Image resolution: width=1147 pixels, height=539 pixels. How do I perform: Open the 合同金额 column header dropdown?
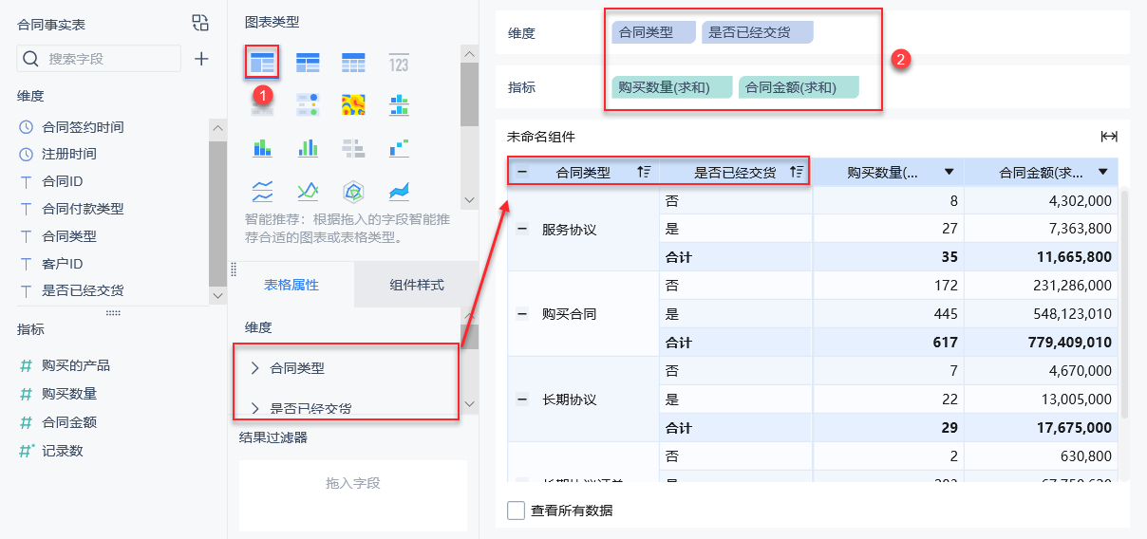pyautogui.click(x=1103, y=173)
